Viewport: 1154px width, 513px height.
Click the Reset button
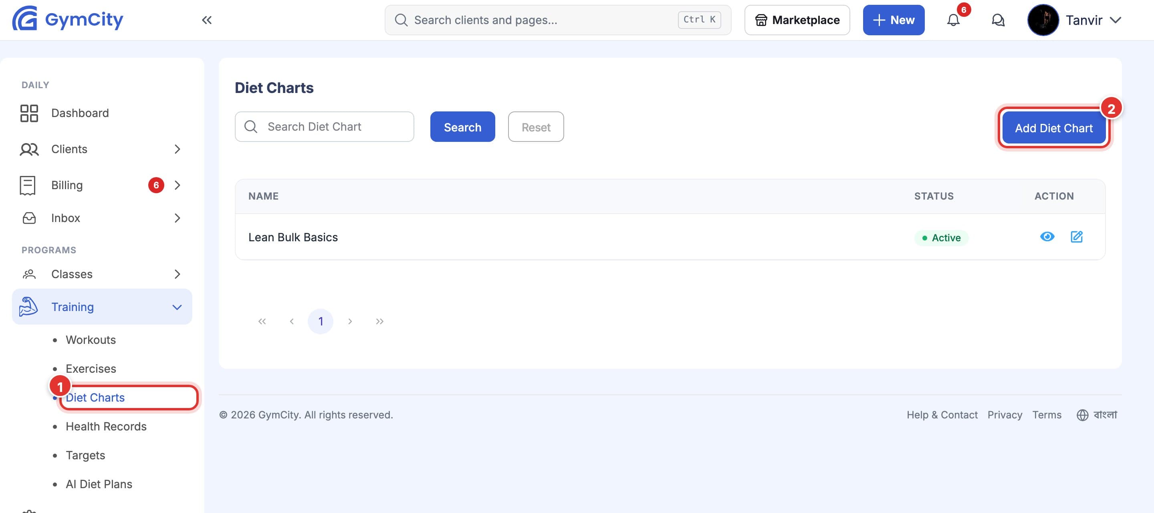536,127
